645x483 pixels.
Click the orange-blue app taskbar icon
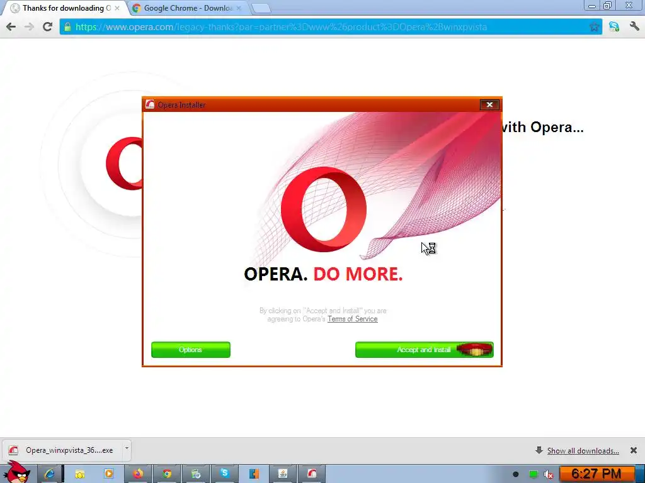pos(254,474)
